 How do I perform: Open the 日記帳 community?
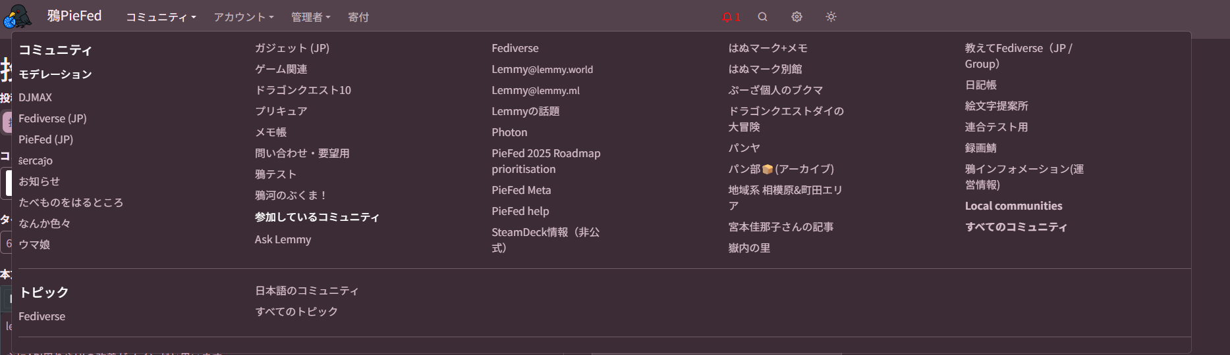[981, 85]
